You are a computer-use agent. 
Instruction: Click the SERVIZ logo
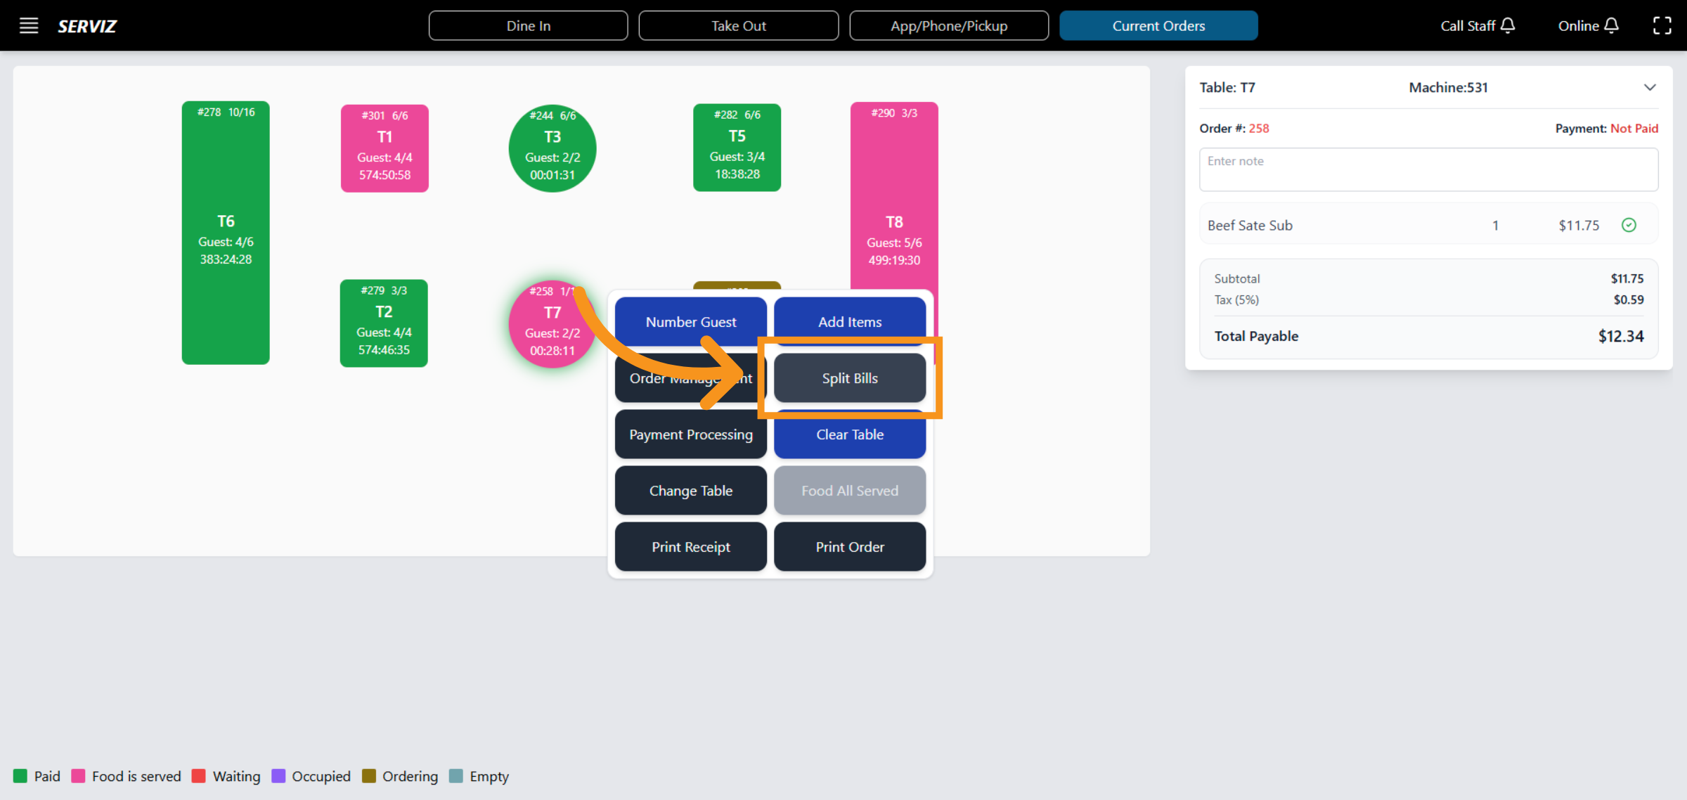87,26
